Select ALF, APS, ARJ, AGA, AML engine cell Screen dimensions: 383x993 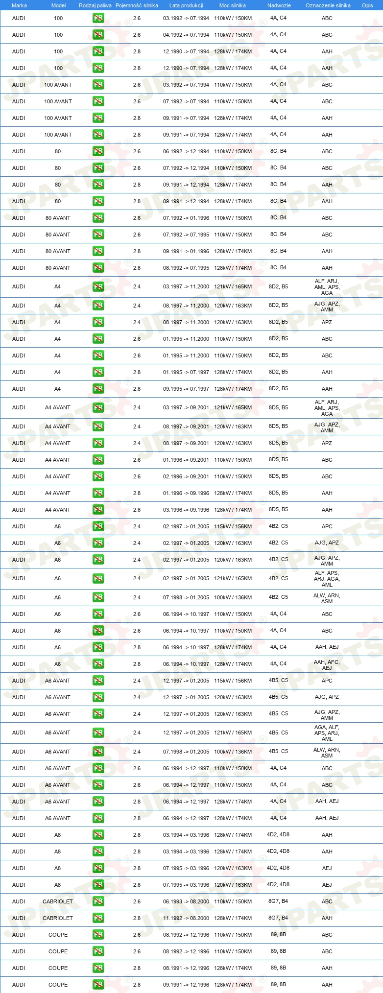point(327,579)
